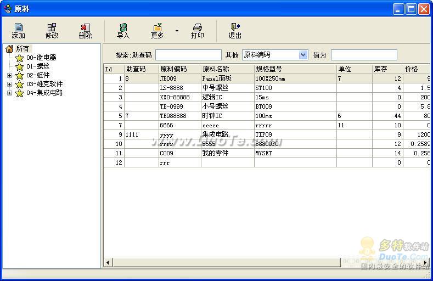433x281 pixels.
Task: Click the 修改 (Modify) toolbar icon
Action: click(52, 31)
